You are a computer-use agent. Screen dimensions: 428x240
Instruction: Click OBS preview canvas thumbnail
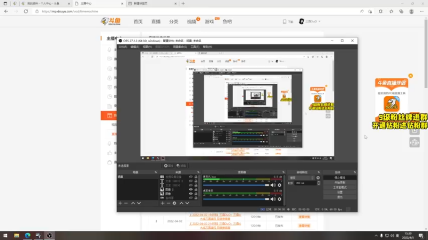point(237,106)
